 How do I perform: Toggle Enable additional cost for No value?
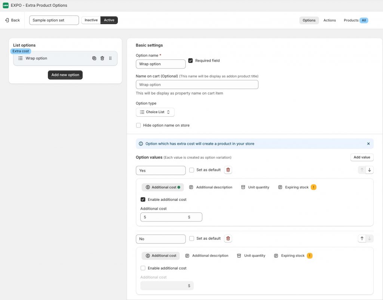click(143, 268)
